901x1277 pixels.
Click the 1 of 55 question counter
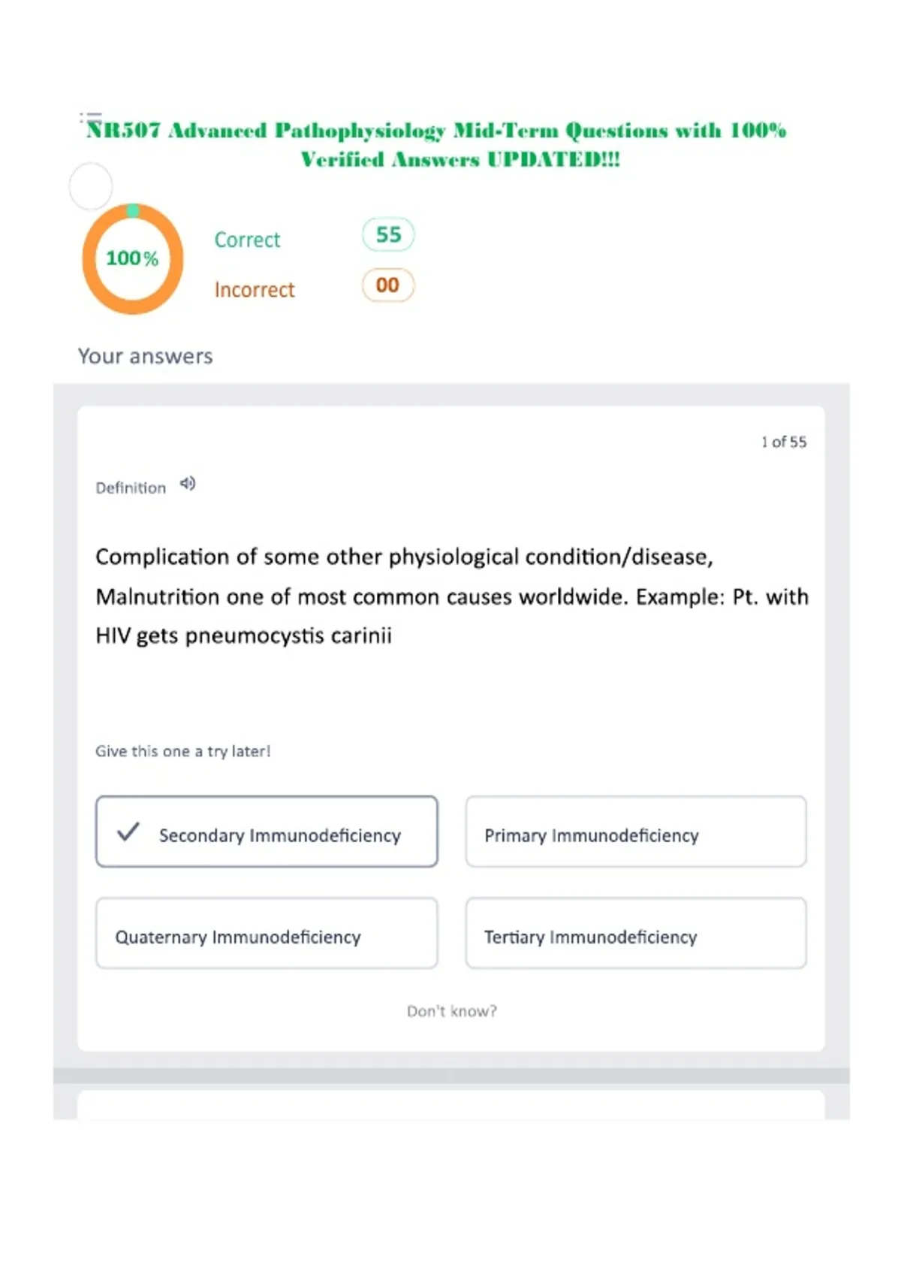(x=784, y=442)
